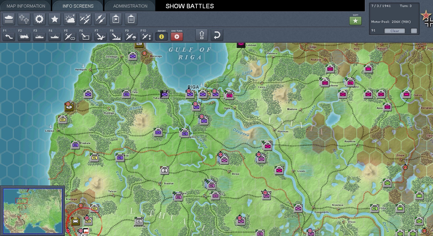This screenshot has height=236, width=433.
Task: Select the pink unit at Livani
Action: coord(279,170)
